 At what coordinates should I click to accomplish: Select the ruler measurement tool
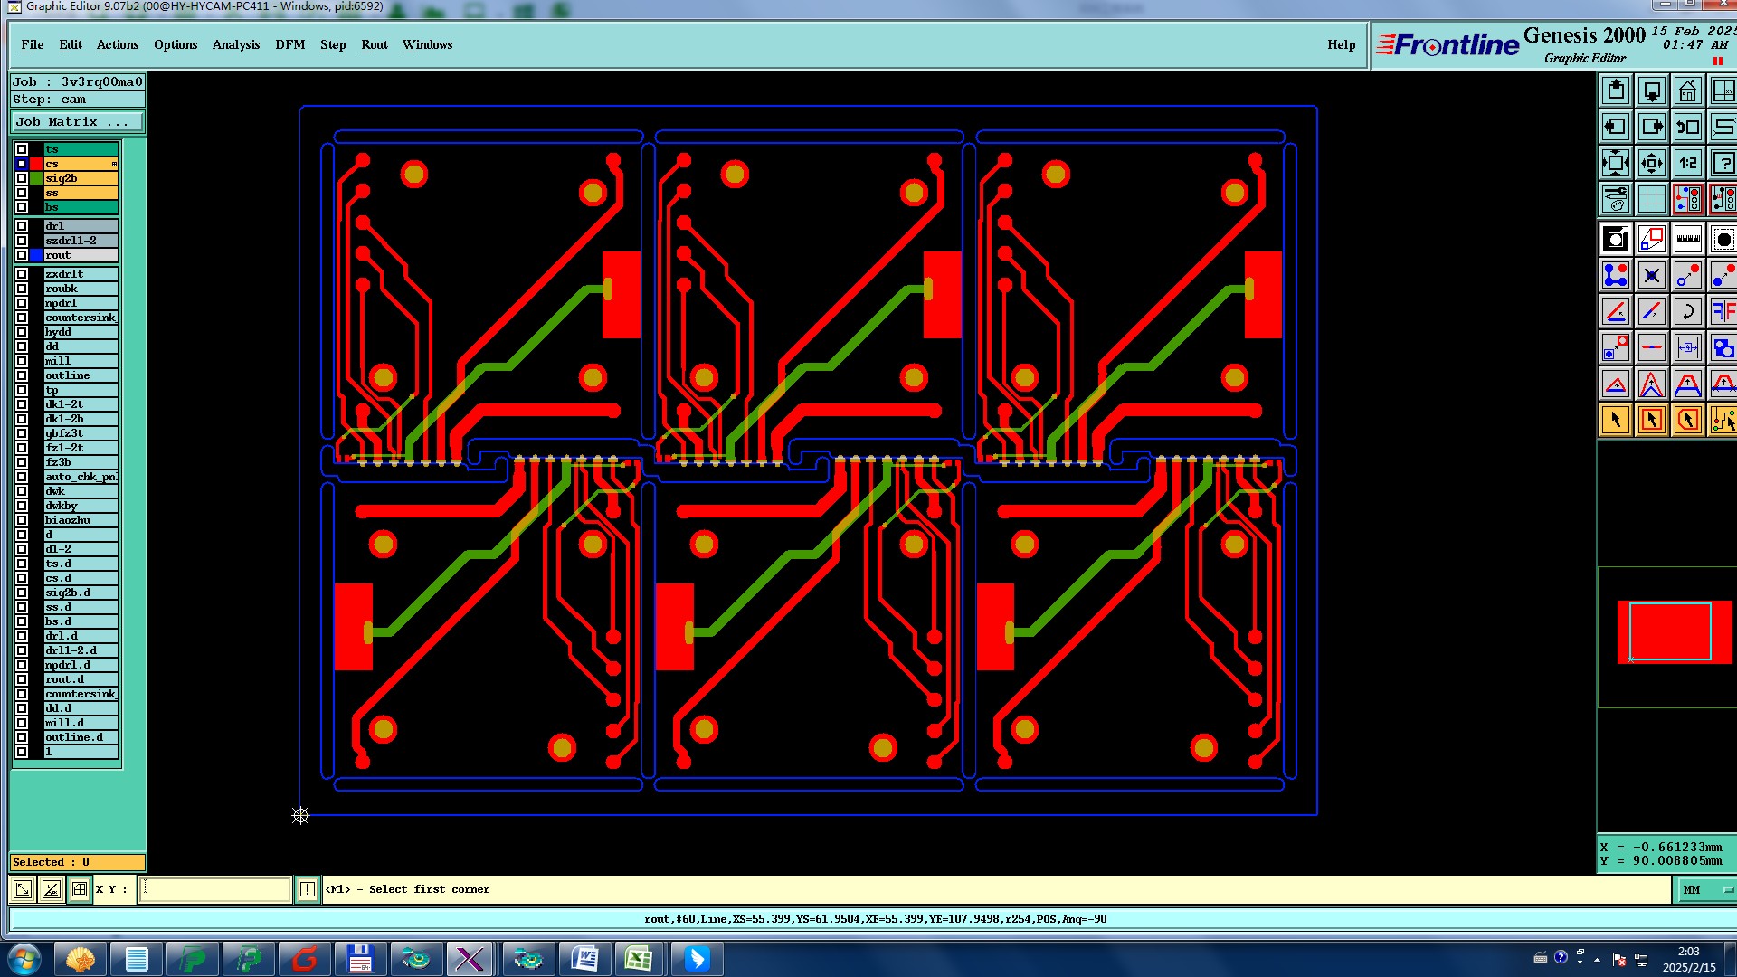coord(1687,239)
